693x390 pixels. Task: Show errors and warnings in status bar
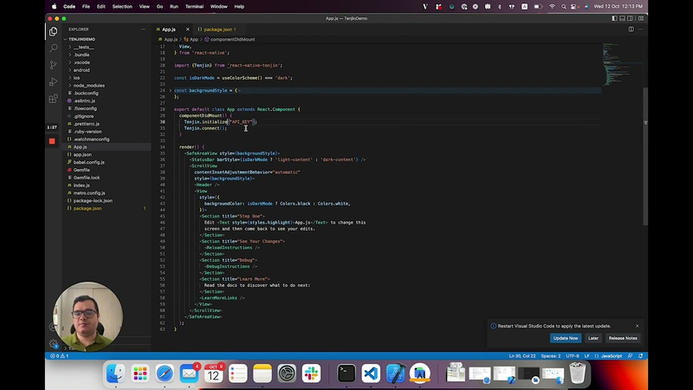[59, 356]
